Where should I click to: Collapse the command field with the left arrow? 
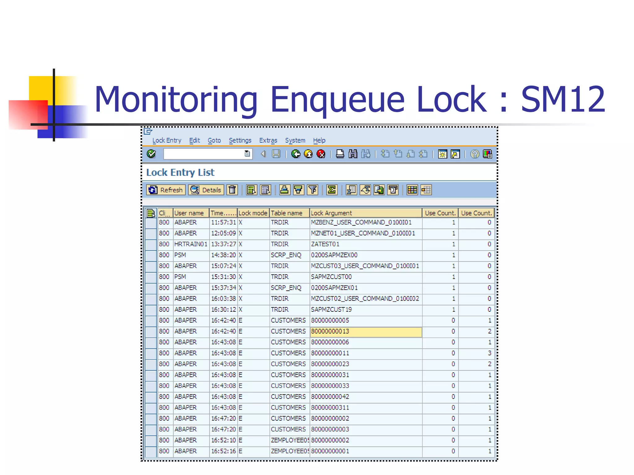coord(263,154)
